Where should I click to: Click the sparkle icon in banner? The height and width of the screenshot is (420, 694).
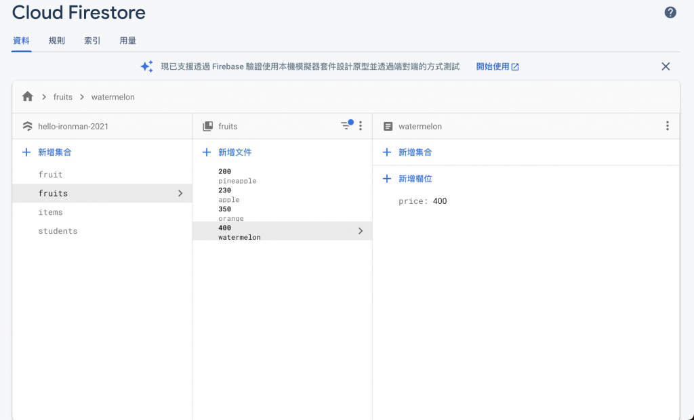click(x=146, y=66)
